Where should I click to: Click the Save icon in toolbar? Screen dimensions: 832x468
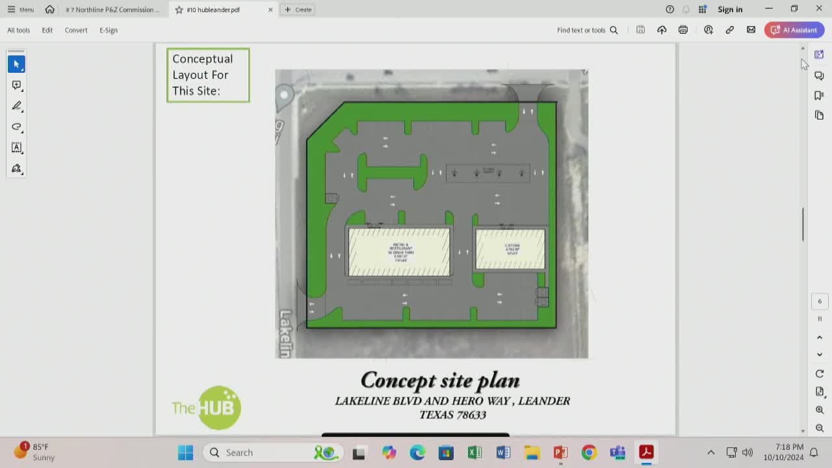(640, 30)
